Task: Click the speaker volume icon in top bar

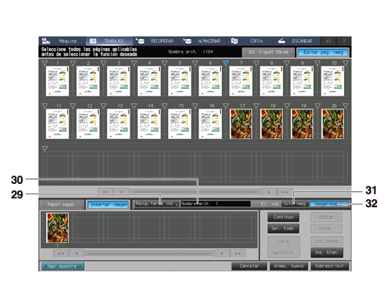Action: 328,41
